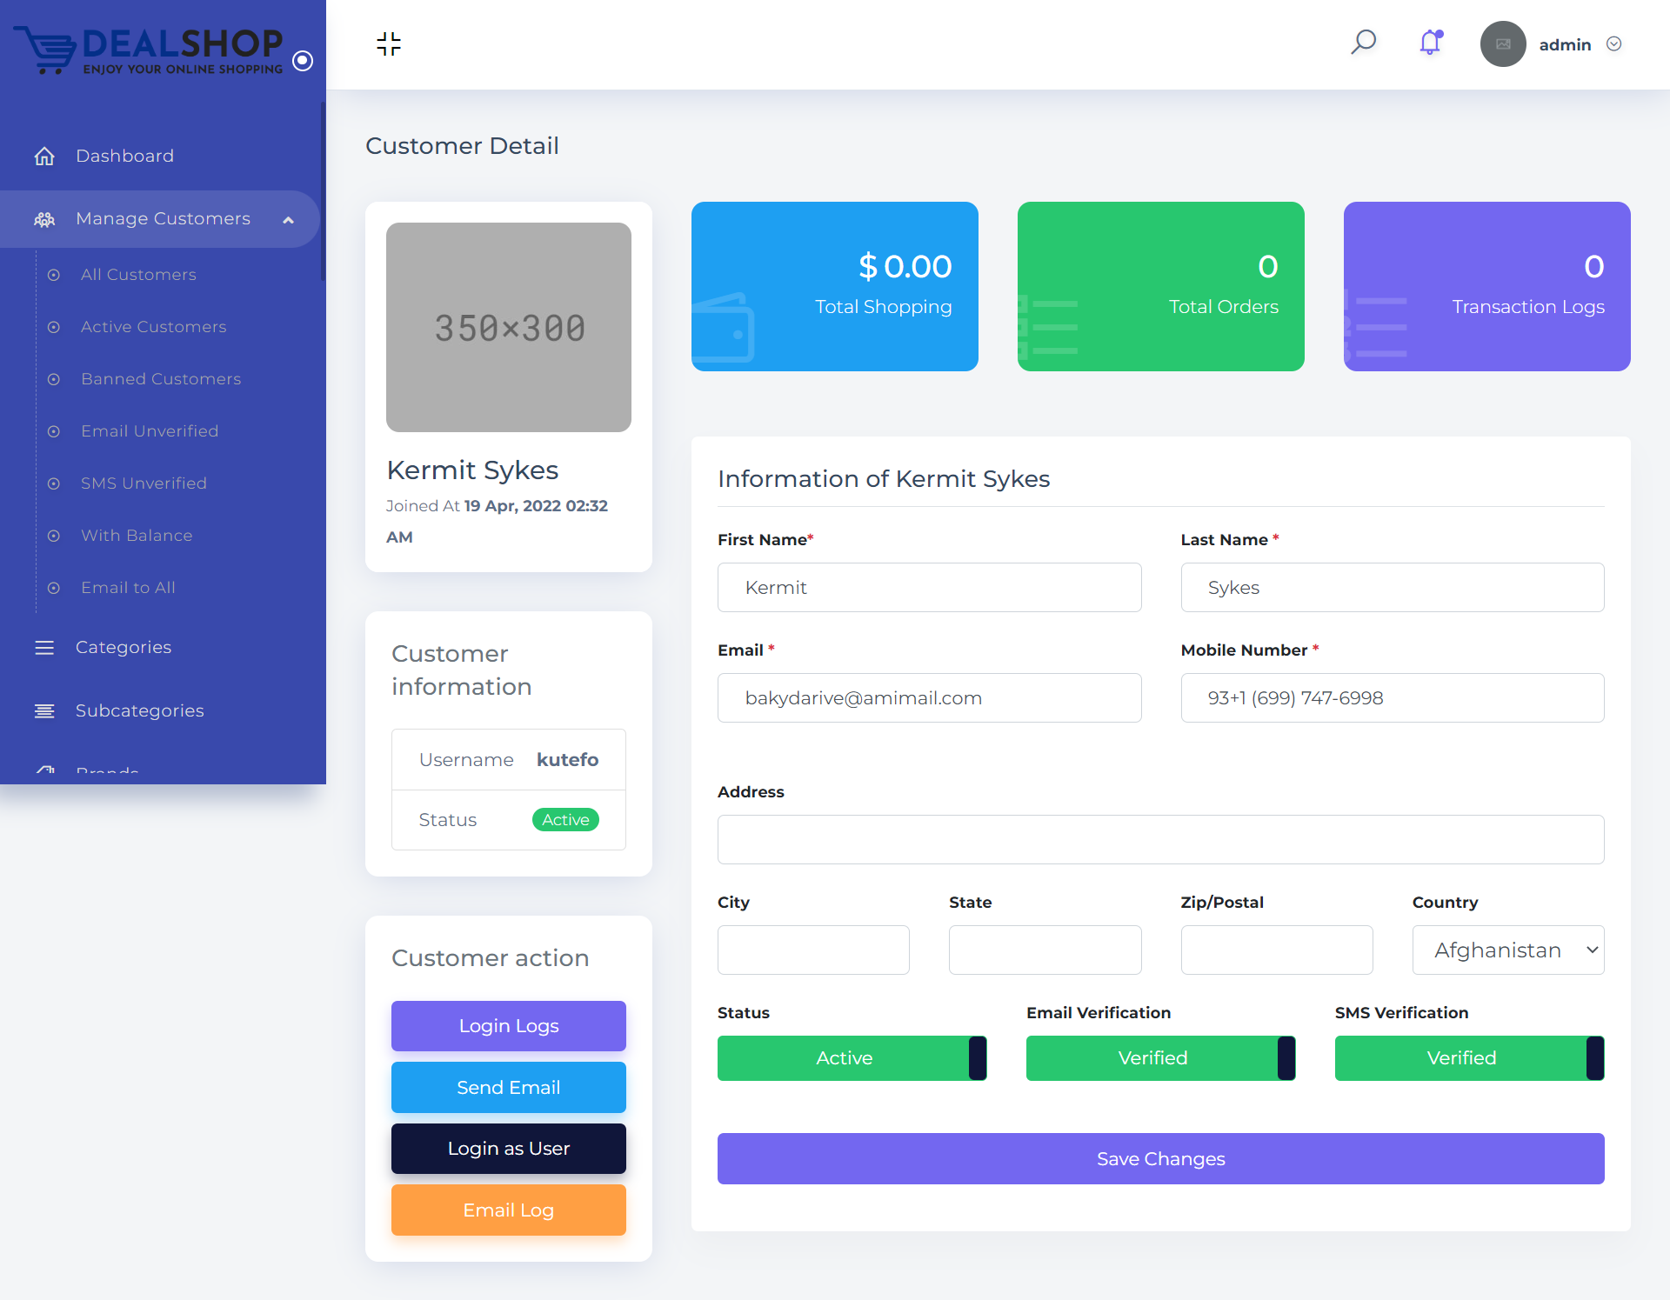Open the Country dropdown showing Afghanistan
This screenshot has width=1670, height=1300.
(x=1508, y=950)
